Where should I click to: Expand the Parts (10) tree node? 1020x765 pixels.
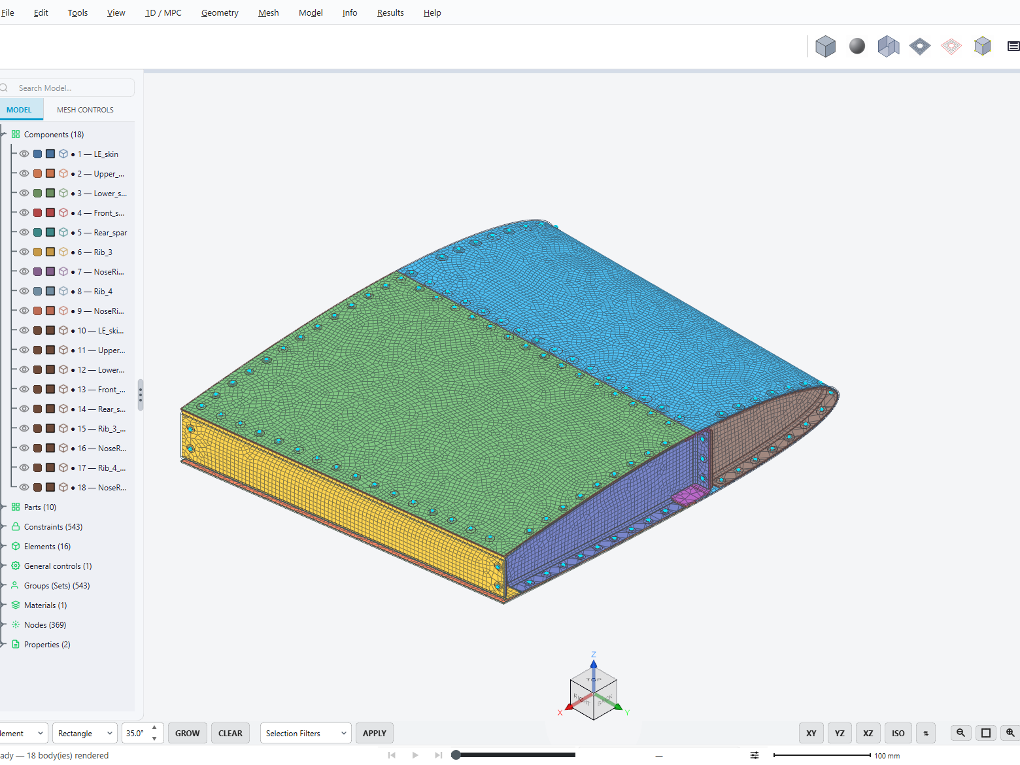[3, 507]
